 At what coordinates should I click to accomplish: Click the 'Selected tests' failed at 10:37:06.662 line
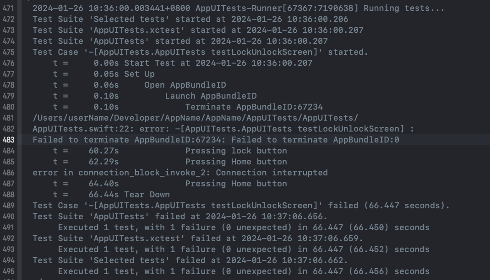(x=190, y=260)
